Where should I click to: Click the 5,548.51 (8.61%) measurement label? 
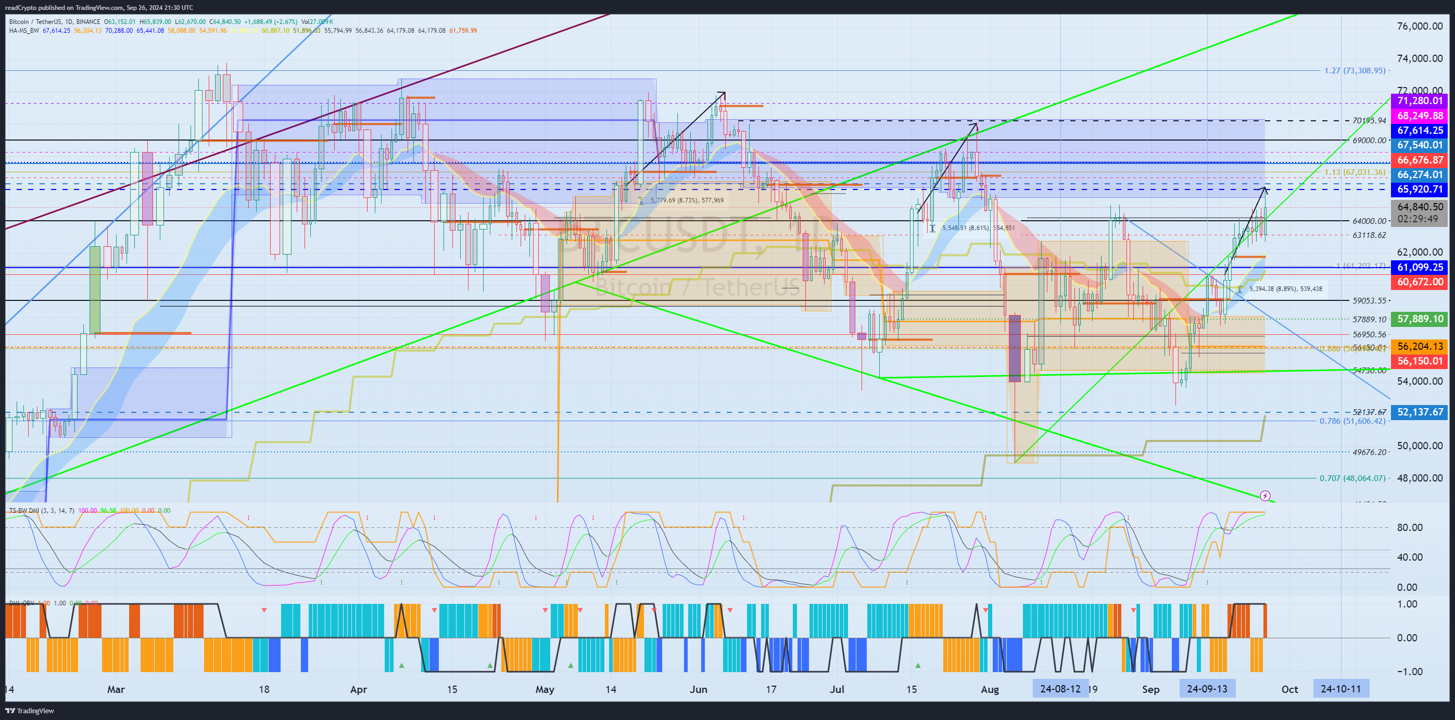978,228
